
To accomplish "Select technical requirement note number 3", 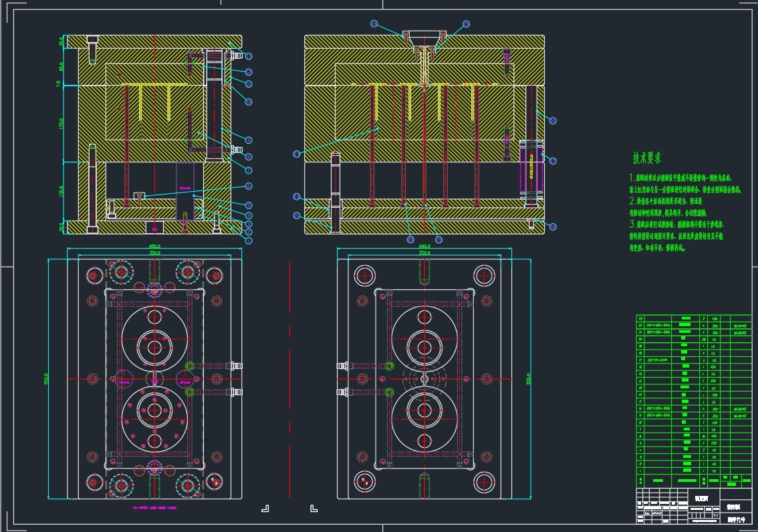I will pos(676,236).
